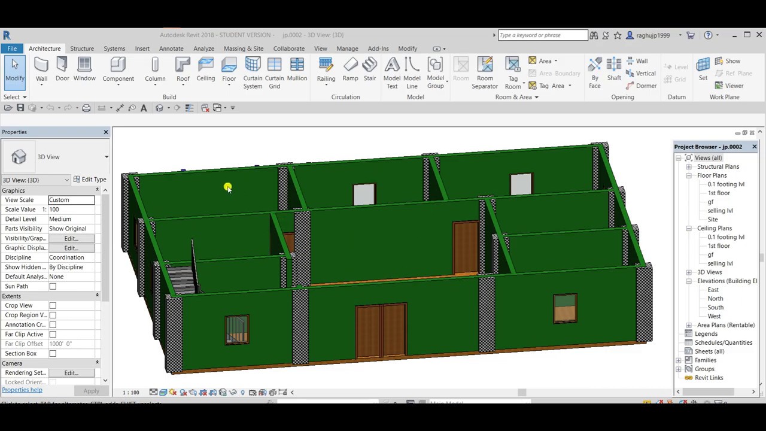The width and height of the screenshot is (766, 431).
Task: Check the Annotation Crop checkbox
Action: (x=53, y=324)
